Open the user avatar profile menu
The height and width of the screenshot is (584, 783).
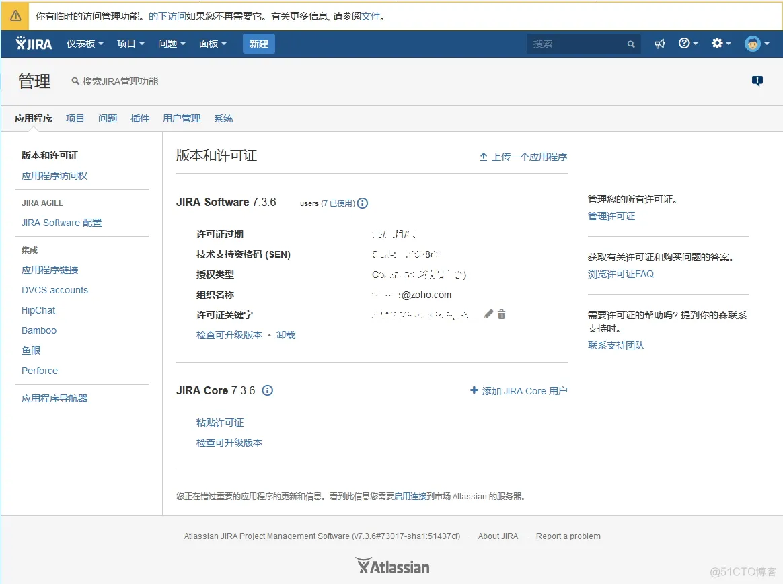[757, 44]
